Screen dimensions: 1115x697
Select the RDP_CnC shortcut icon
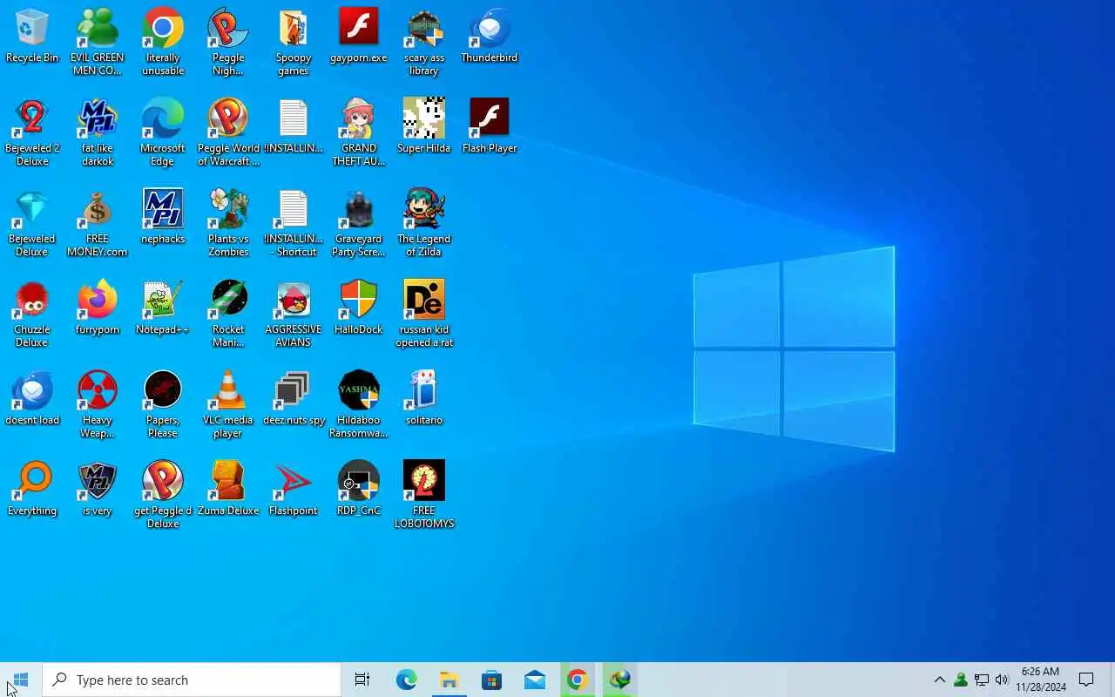tap(359, 490)
